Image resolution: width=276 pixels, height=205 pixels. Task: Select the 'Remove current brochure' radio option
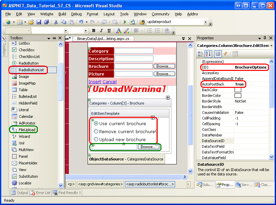click(x=96, y=131)
